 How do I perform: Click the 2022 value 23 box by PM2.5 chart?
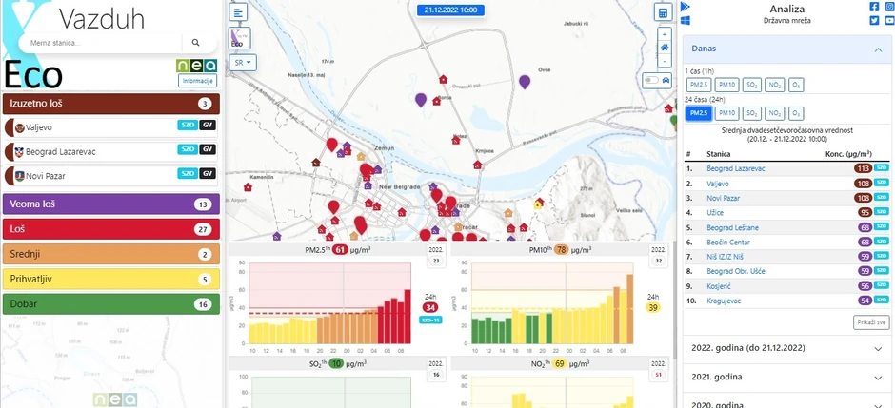pyautogui.click(x=435, y=257)
